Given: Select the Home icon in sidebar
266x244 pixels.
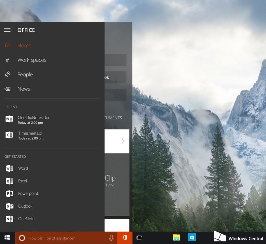Looking at the screenshot, I should [x=7, y=45].
